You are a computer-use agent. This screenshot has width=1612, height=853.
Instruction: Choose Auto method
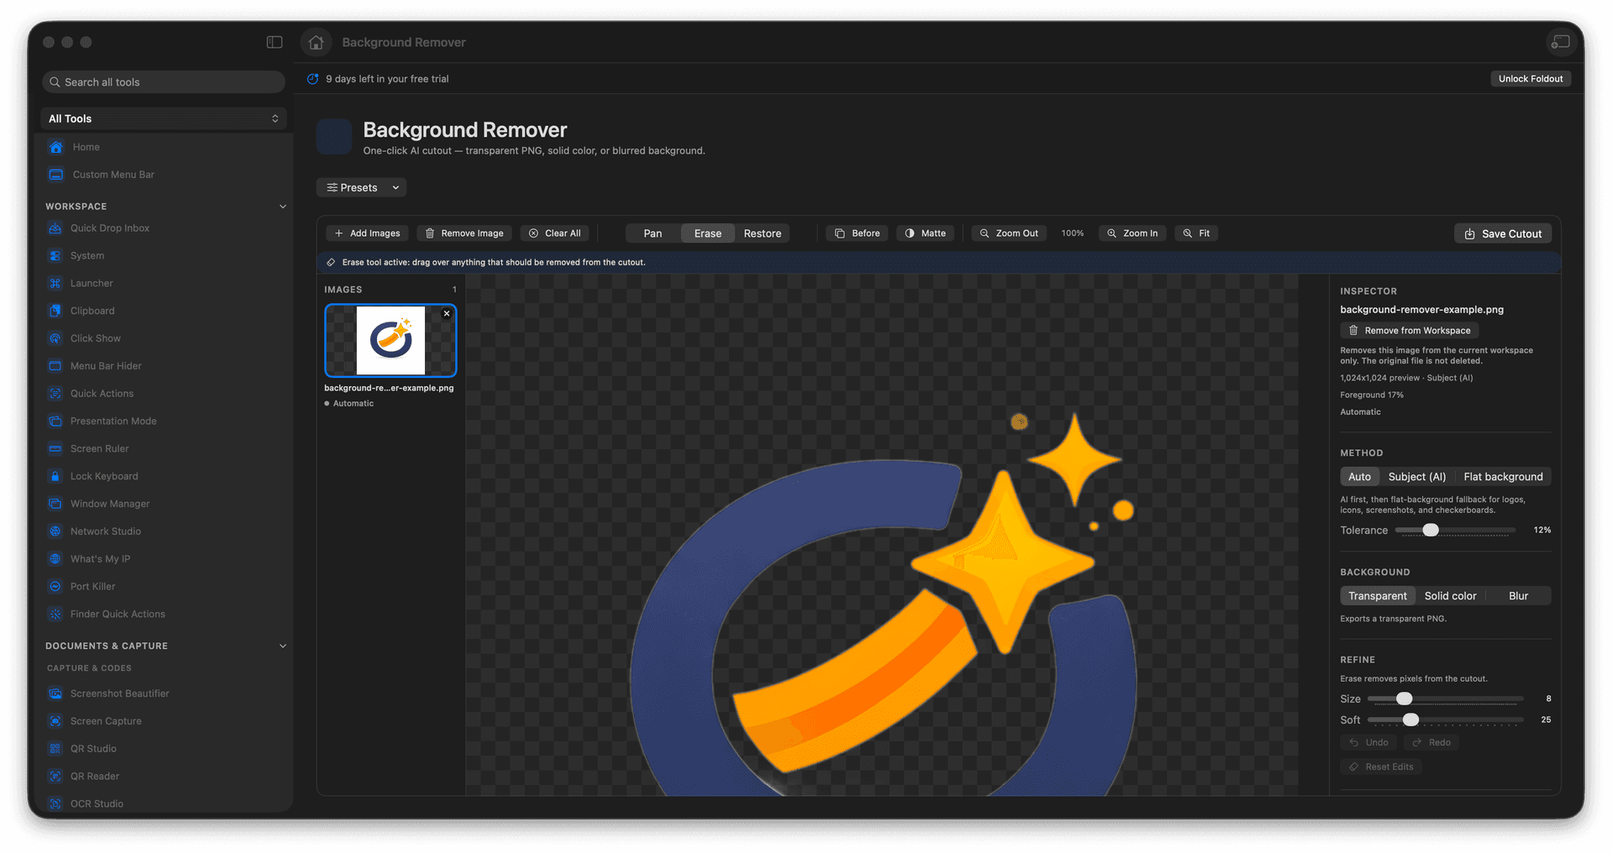click(1359, 477)
